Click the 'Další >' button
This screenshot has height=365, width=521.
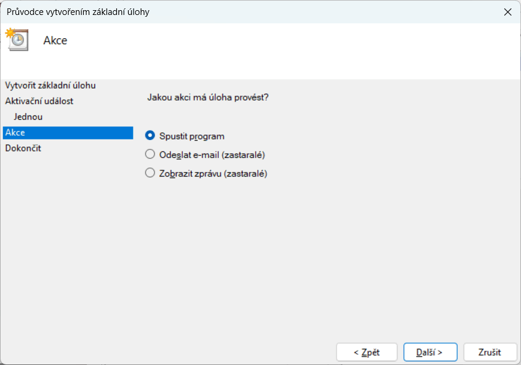(x=430, y=352)
